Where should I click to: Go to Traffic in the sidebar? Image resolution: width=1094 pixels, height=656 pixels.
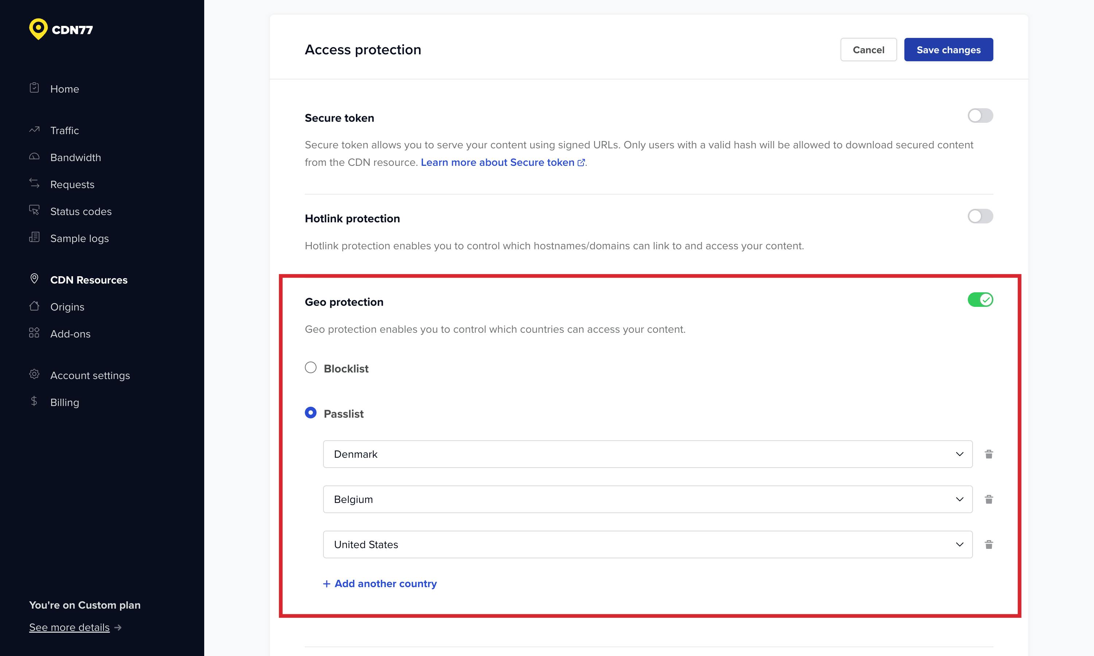[65, 130]
